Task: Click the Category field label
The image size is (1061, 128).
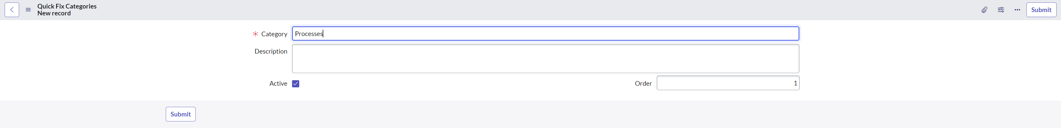Action: (274, 34)
